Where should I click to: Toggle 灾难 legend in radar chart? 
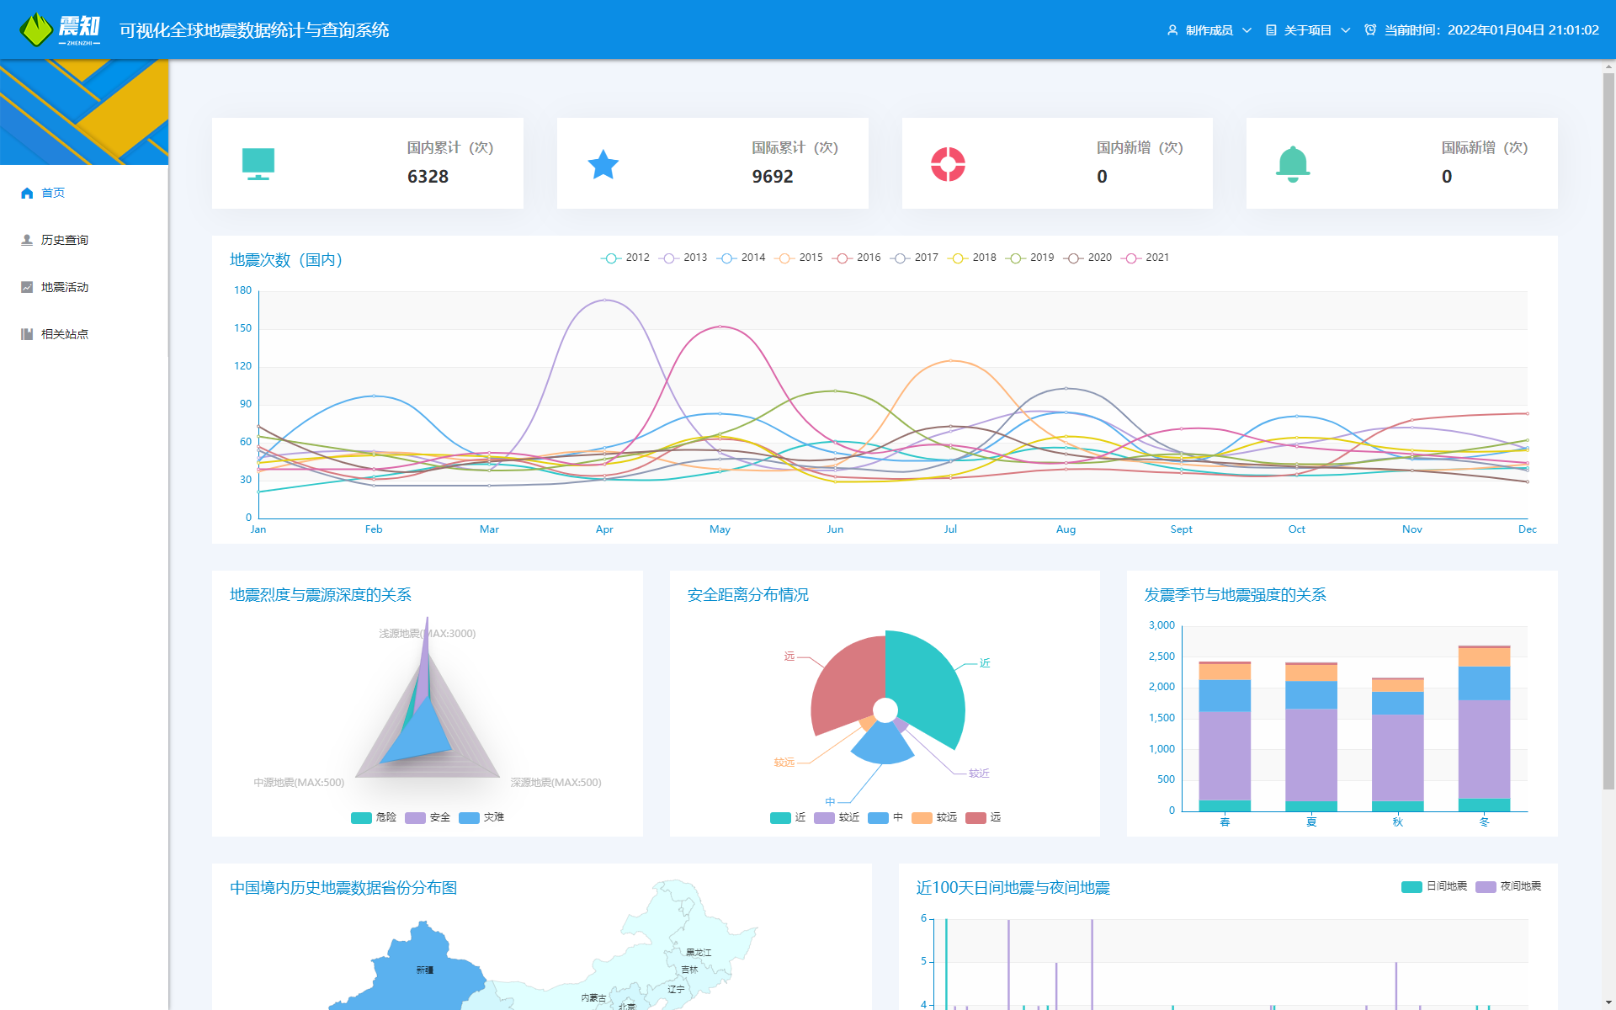pyautogui.click(x=481, y=817)
